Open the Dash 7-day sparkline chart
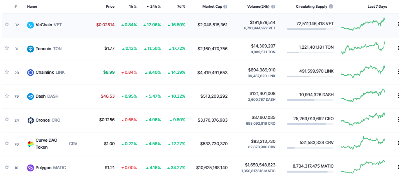This screenshot has width=413, height=178. click(363, 95)
